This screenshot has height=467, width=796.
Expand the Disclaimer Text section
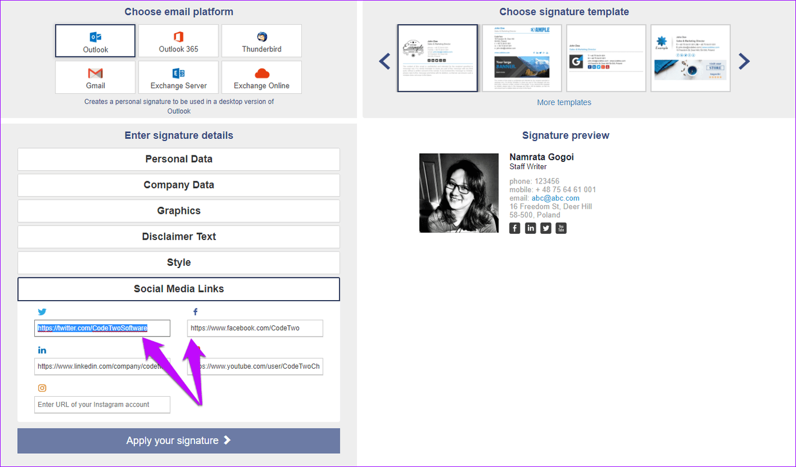coord(178,237)
